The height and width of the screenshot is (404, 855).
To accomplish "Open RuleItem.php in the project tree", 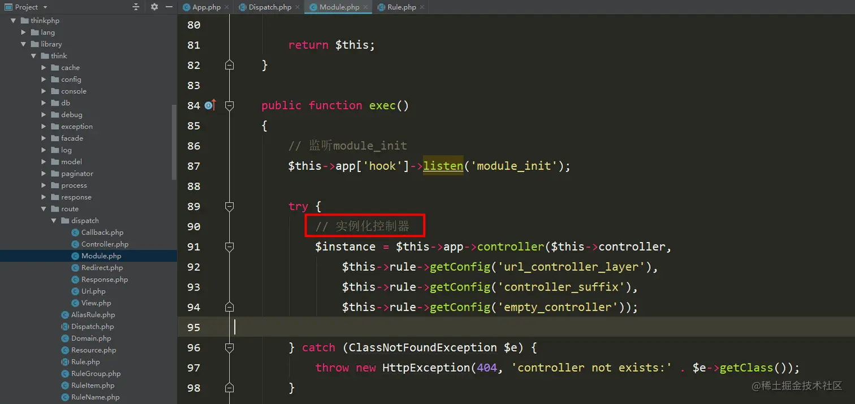I will click(x=88, y=385).
